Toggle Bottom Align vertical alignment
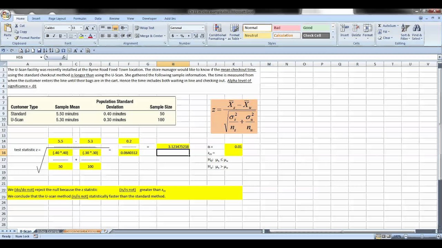This screenshot has width=442, height=248. coord(115,28)
